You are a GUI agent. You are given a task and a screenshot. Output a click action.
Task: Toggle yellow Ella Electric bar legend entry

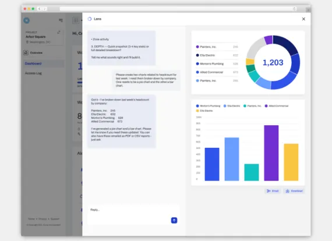click(x=204, y=111)
